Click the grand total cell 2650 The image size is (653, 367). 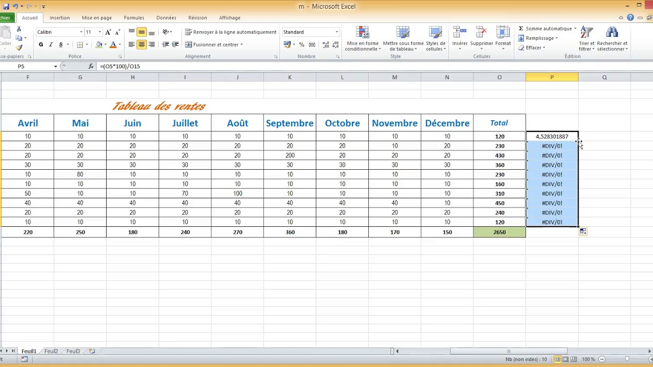pos(499,232)
